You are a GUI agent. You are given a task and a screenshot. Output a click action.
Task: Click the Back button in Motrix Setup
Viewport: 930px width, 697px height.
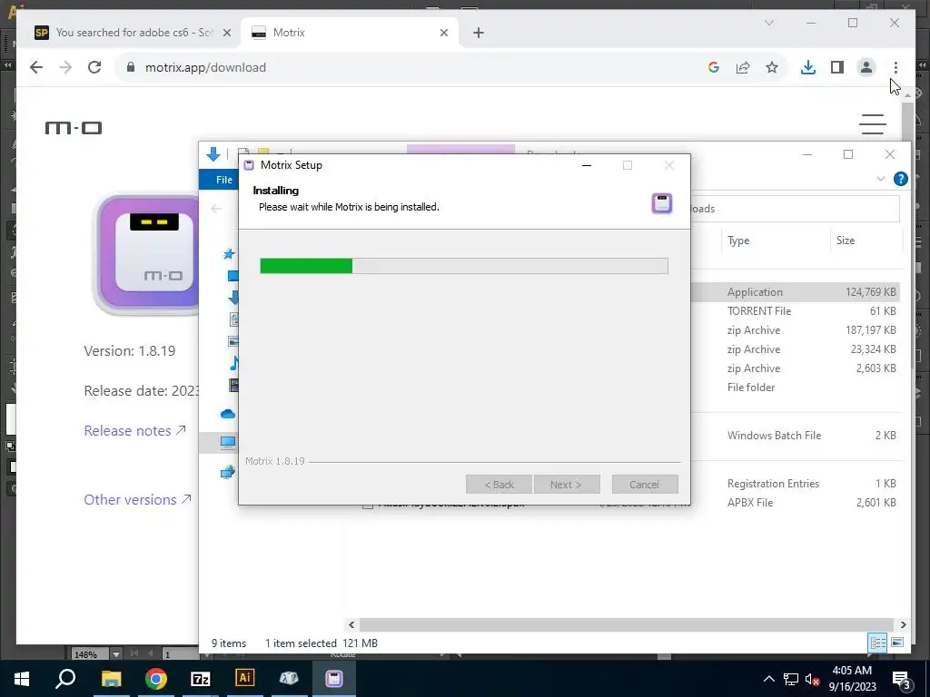pyautogui.click(x=499, y=485)
